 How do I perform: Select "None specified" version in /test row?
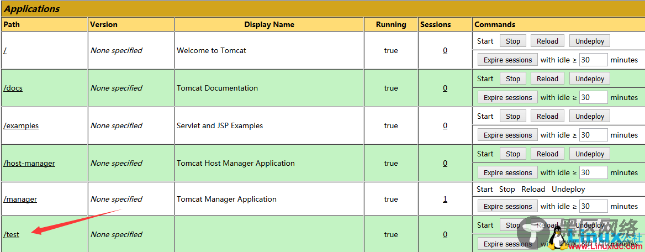[x=117, y=235]
